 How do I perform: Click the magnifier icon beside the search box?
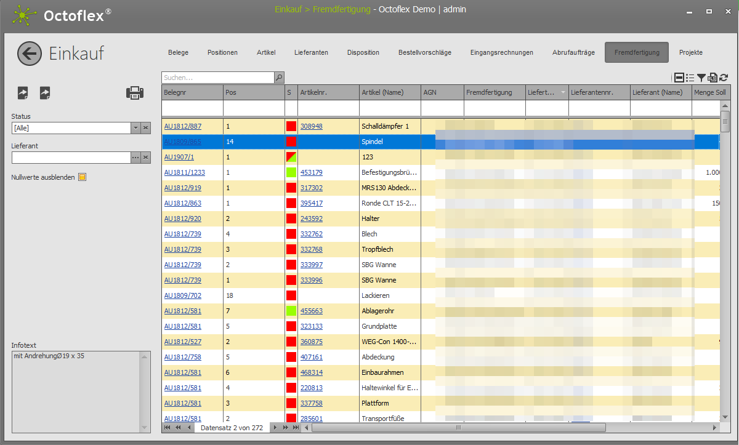[x=279, y=78]
